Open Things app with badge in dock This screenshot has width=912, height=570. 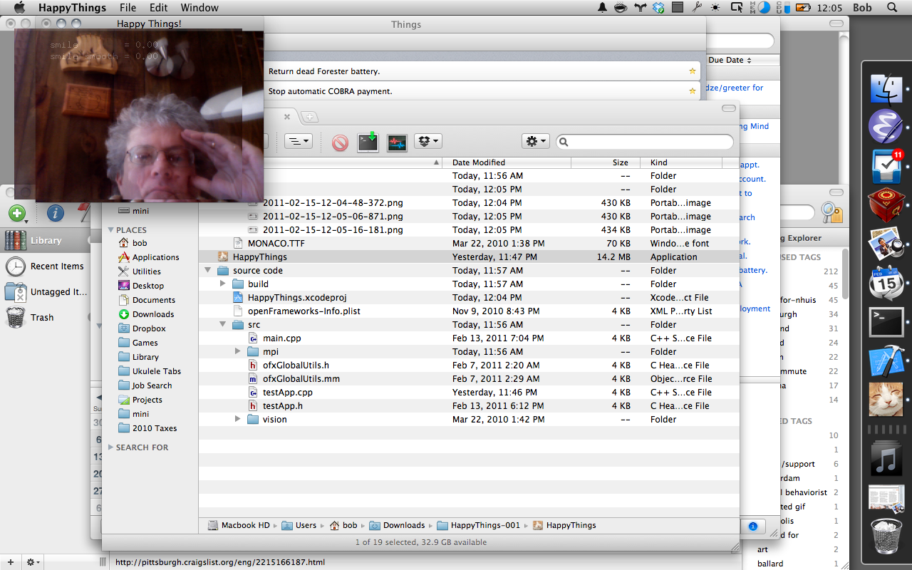pyautogui.click(x=886, y=167)
